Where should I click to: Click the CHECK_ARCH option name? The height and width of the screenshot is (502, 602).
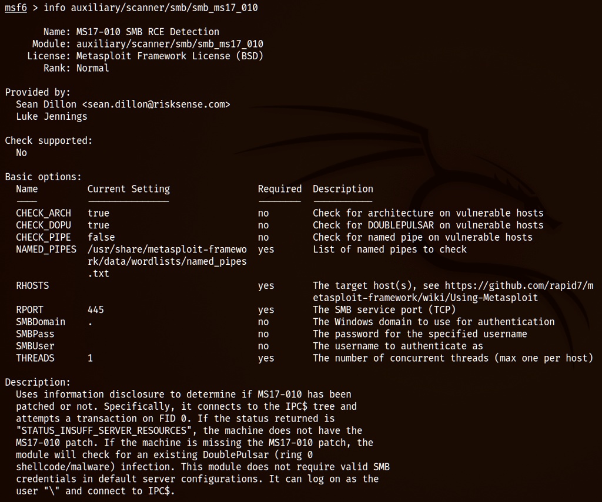point(44,213)
